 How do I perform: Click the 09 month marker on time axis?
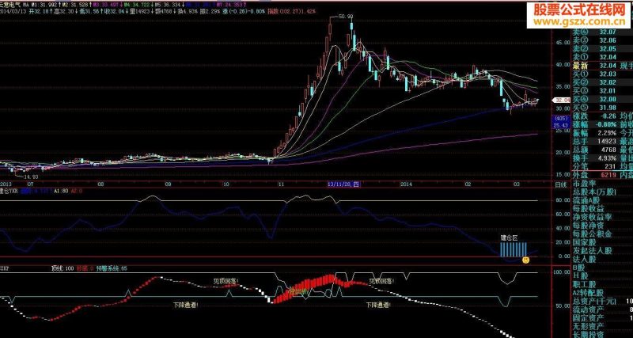pyautogui.click(x=168, y=184)
